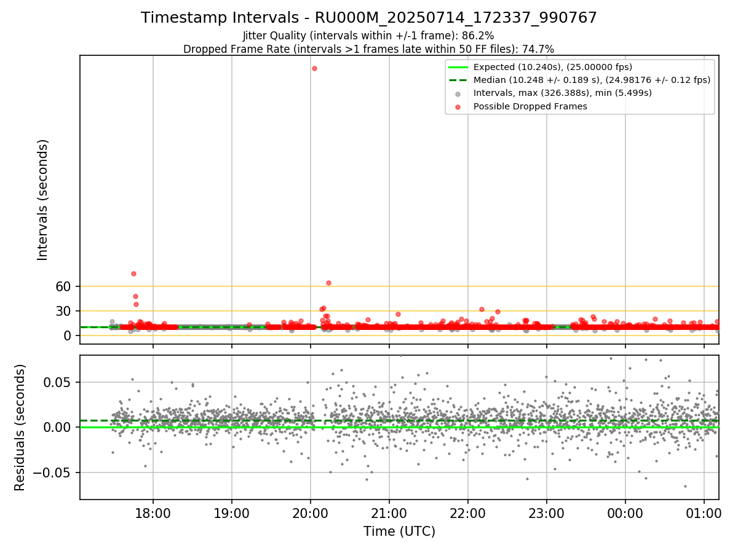Click the solid green line sample in legend
This screenshot has height=553, width=738.
[x=458, y=67]
